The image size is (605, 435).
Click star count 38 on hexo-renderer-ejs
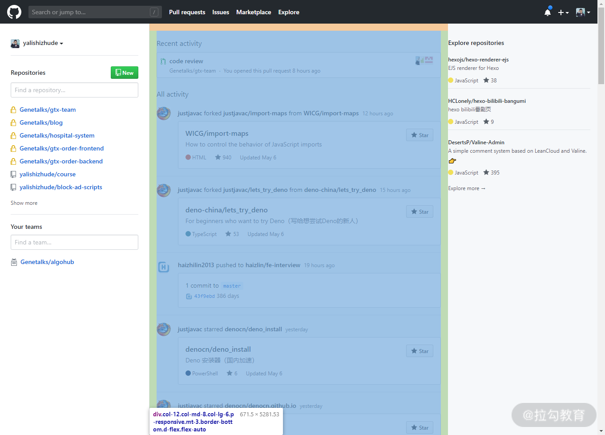coord(490,81)
